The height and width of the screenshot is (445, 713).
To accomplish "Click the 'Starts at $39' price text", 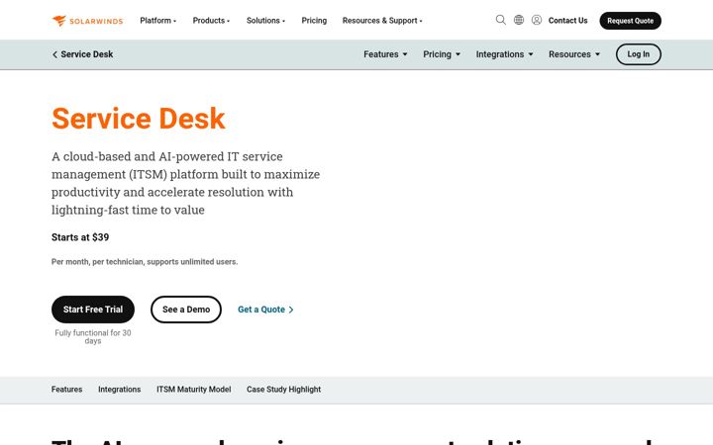I will 80,237.
